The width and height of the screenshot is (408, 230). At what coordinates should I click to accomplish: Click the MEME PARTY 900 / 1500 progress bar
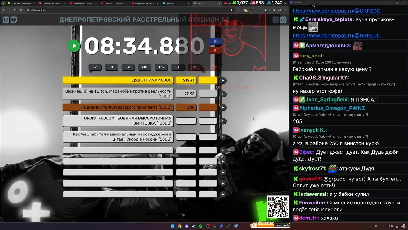pos(270,225)
